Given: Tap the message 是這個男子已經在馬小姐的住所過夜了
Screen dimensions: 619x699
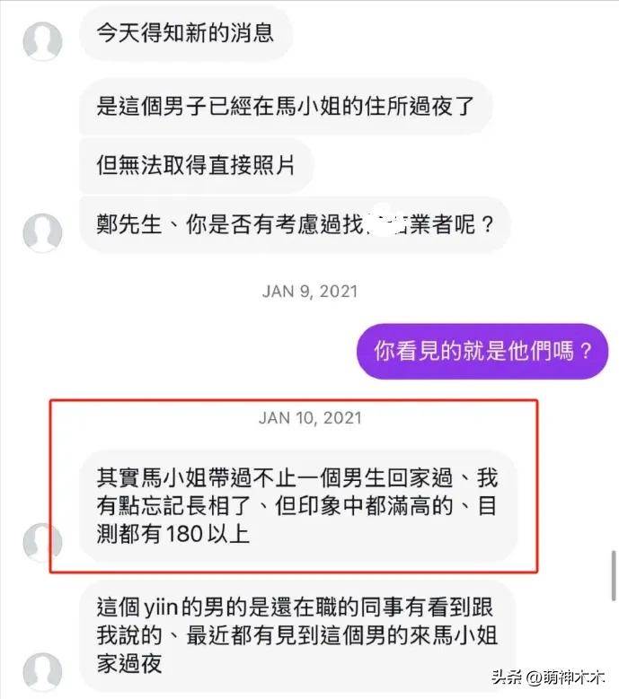Looking at the screenshot, I should [x=286, y=106].
